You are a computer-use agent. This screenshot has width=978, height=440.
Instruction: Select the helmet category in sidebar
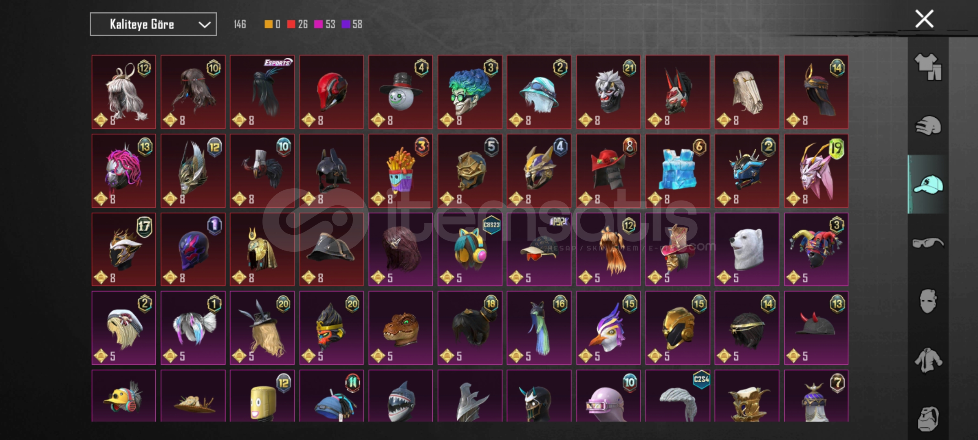click(x=928, y=125)
